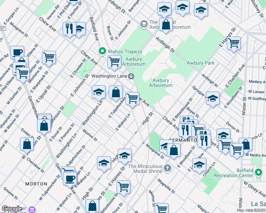266x213 pixels.
Task: Select the purple museum icon at the bottom left
Action: point(32,210)
